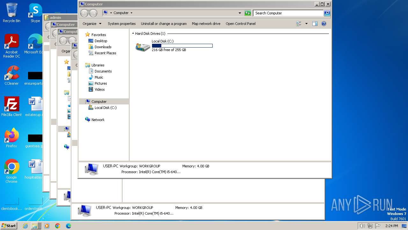Click the Computer address breadcrumb
This screenshot has width=408, height=230.
pos(121,13)
